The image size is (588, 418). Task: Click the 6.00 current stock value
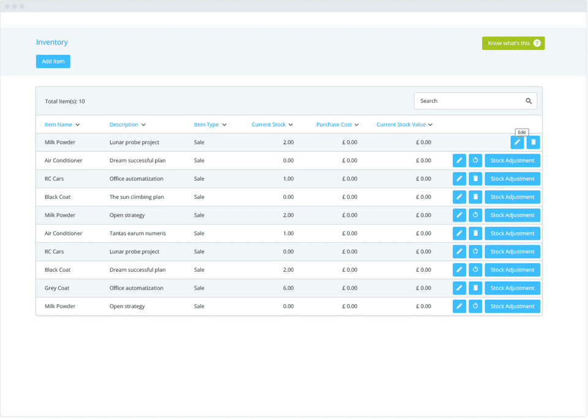(288, 288)
